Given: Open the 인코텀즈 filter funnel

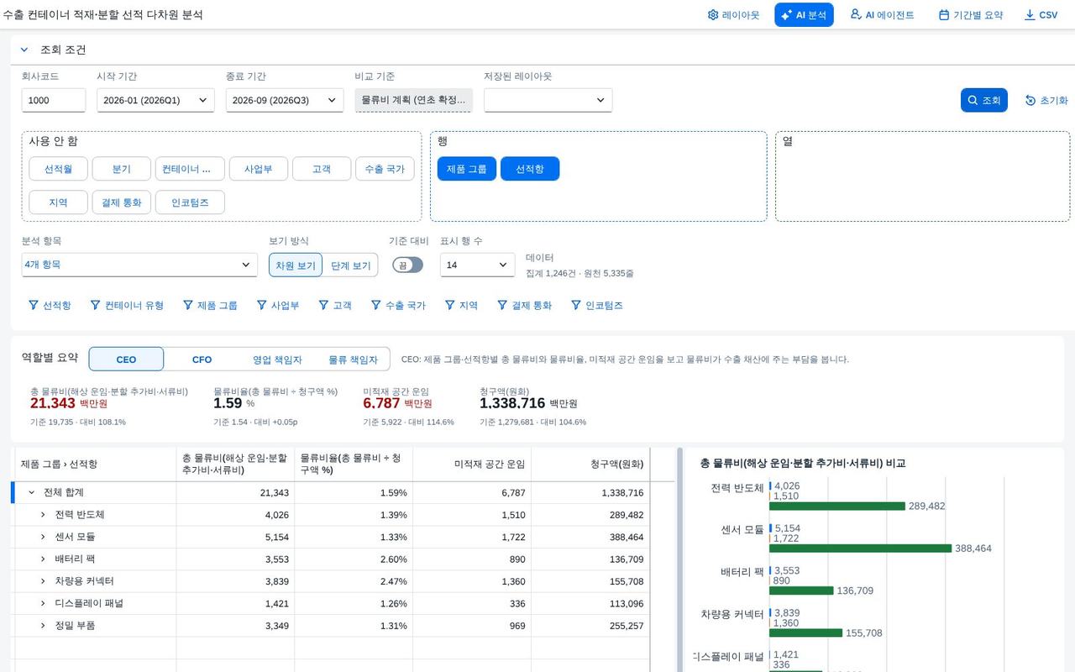Looking at the screenshot, I should click(x=576, y=305).
